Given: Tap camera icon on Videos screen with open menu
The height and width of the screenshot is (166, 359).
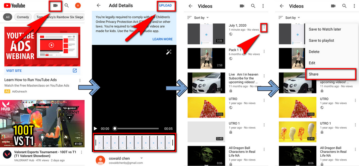Looking at the screenshot, I should pyautogui.click(x=333, y=6).
